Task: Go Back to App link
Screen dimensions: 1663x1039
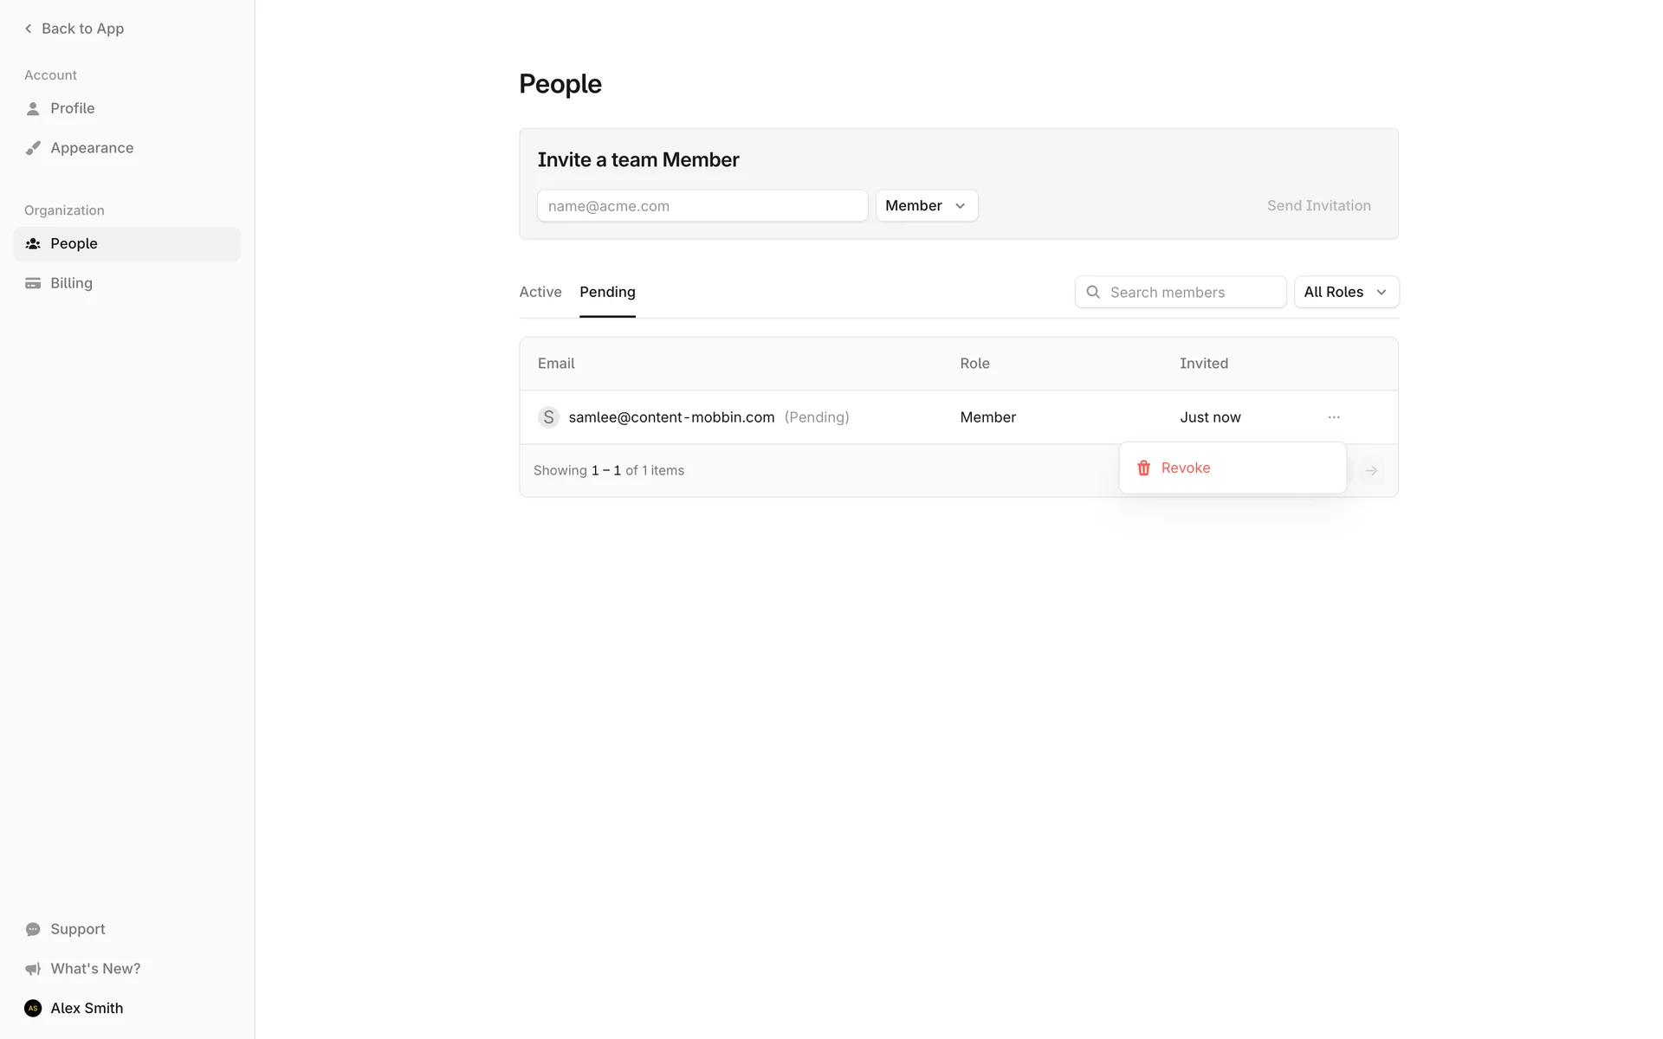Action: [x=82, y=29]
